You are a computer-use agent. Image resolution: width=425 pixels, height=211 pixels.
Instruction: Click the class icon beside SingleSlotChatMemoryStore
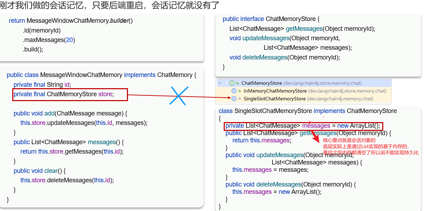pos(234,99)
